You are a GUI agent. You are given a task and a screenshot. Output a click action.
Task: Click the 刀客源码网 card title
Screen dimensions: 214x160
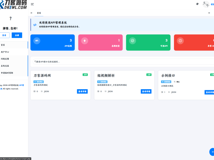tap(42, 76)
